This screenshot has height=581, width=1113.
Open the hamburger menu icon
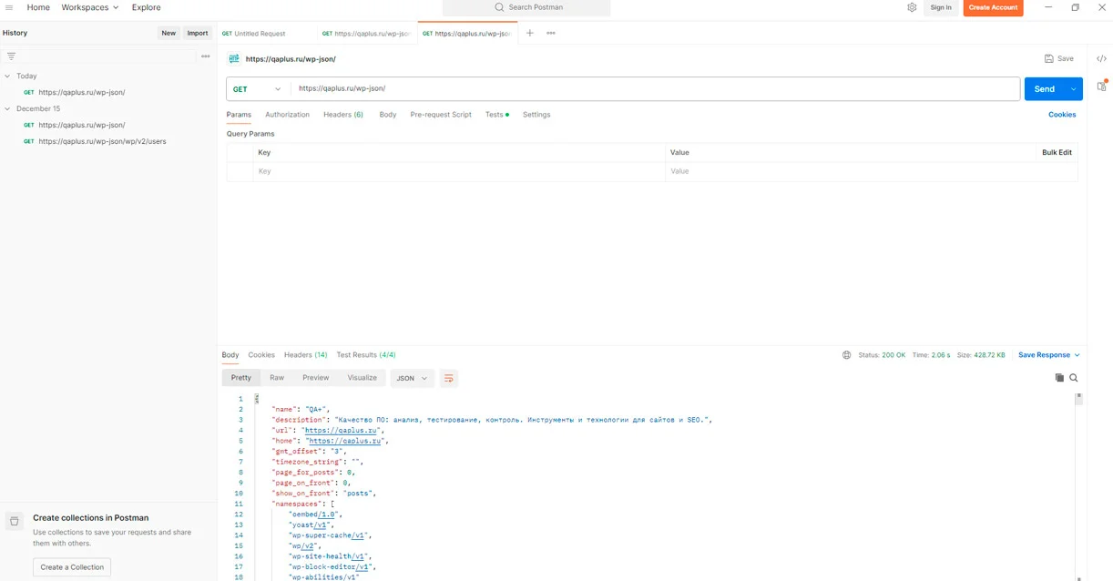tap(9, 7)
